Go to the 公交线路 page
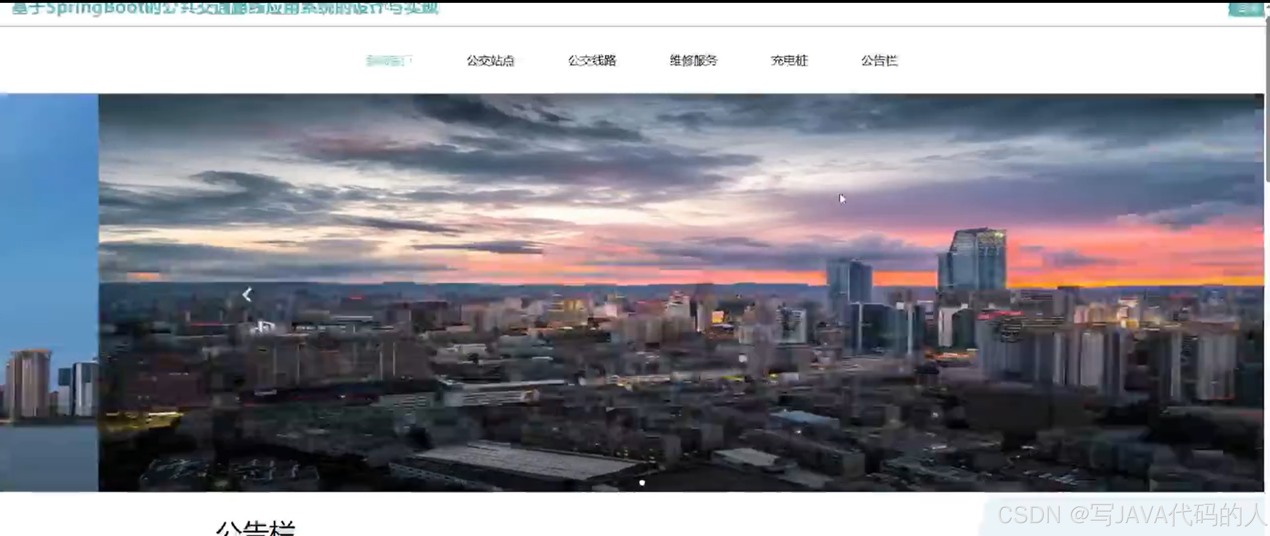Viewport: 1270px width, 536px height. click(x=592, y=61)
